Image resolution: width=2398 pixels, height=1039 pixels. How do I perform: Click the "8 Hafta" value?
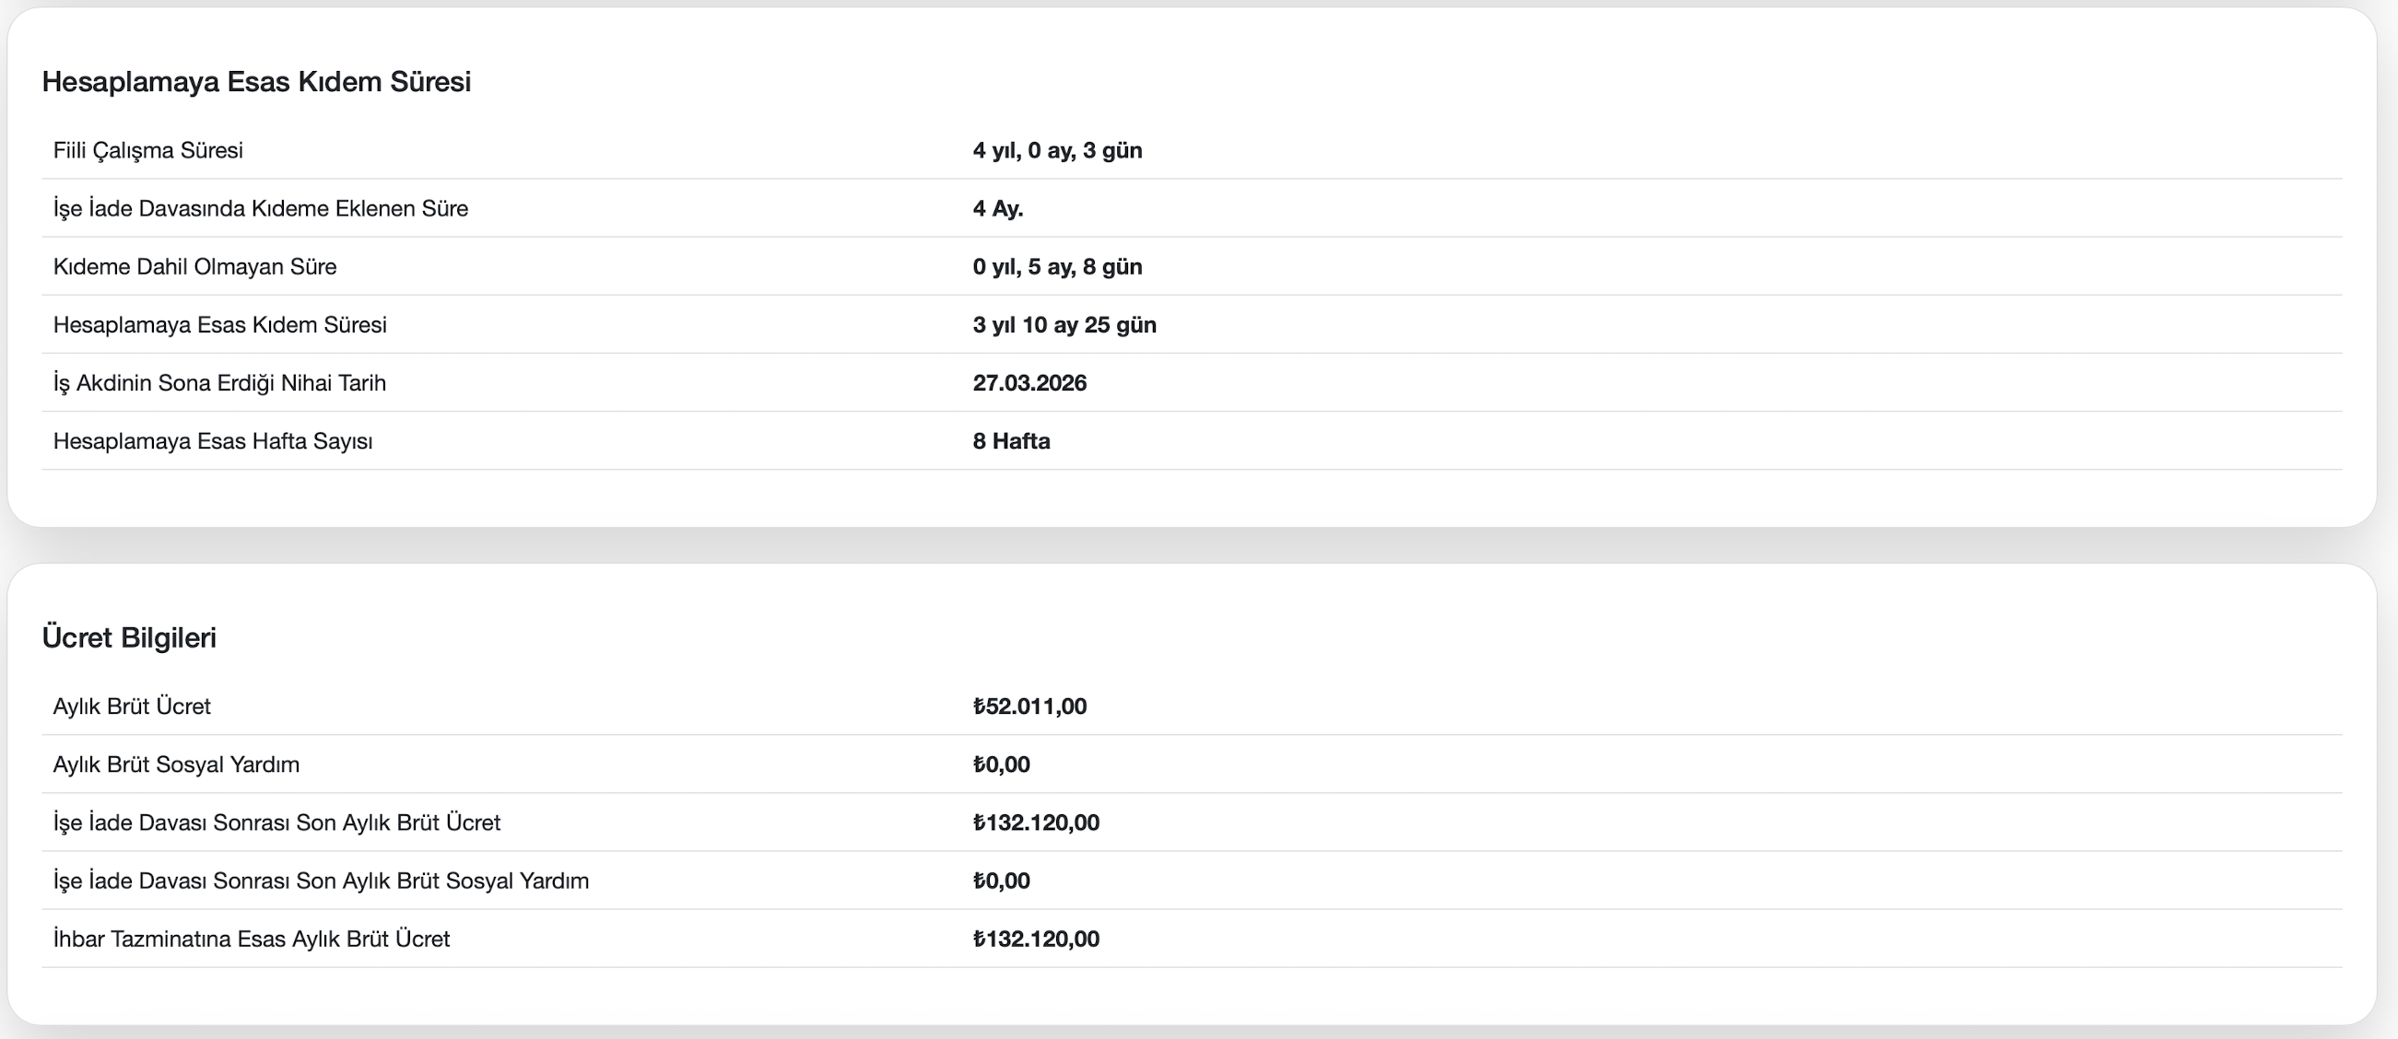(1011, 441)
